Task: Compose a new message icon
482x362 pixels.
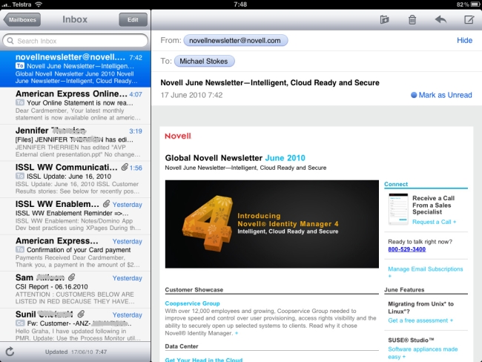Action: coord(469,20)
